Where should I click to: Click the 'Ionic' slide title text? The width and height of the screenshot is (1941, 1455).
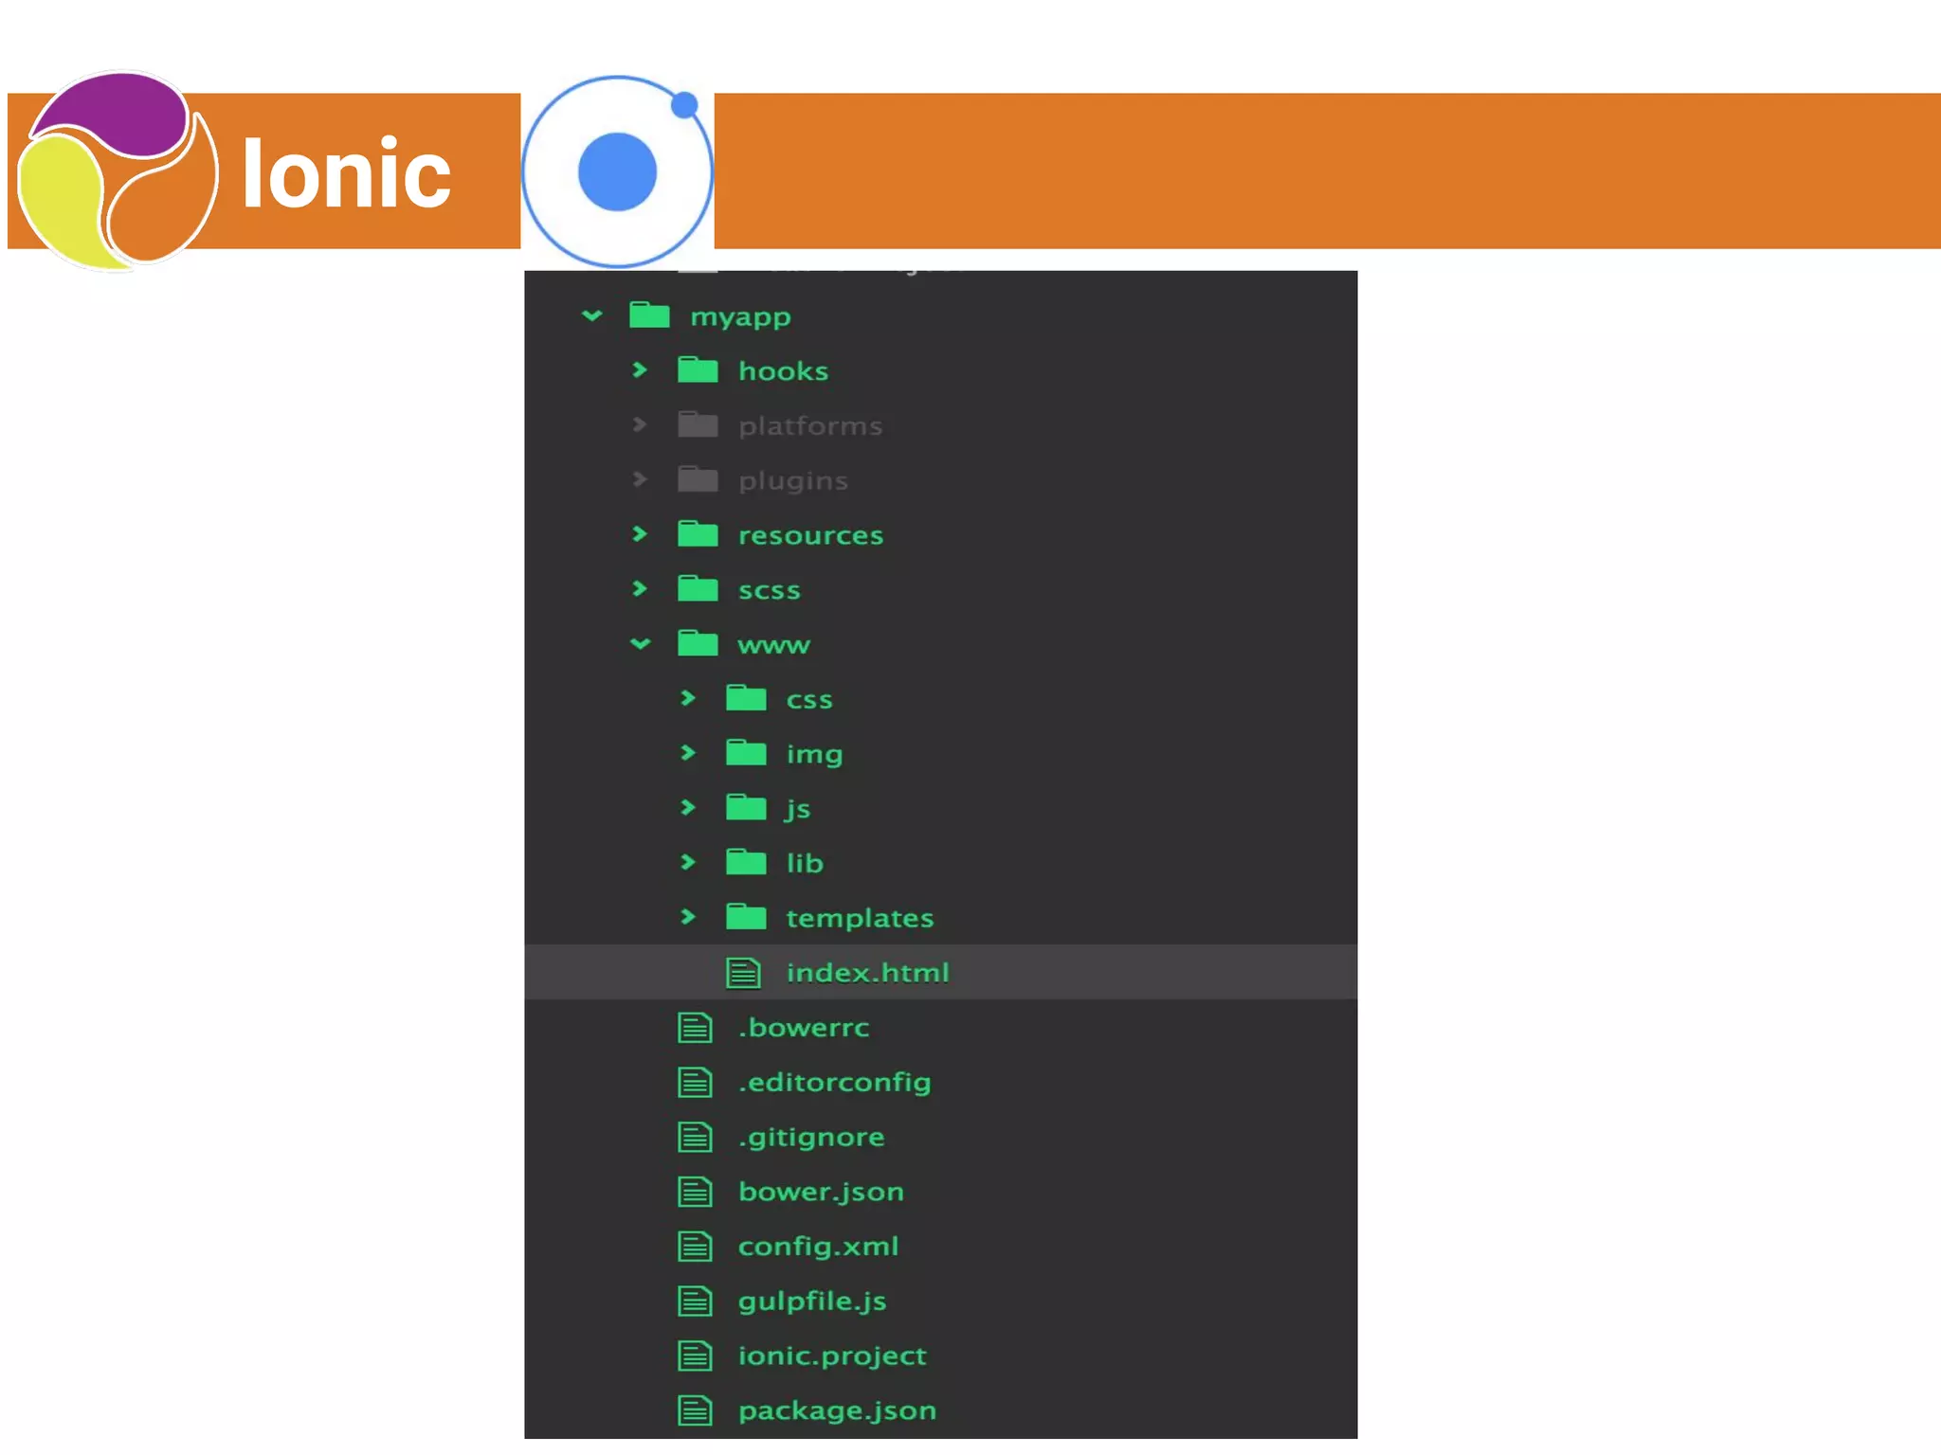point(347,171)
